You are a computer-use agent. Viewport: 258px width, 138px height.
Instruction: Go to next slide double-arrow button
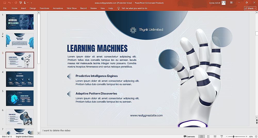tap(256, 123)
